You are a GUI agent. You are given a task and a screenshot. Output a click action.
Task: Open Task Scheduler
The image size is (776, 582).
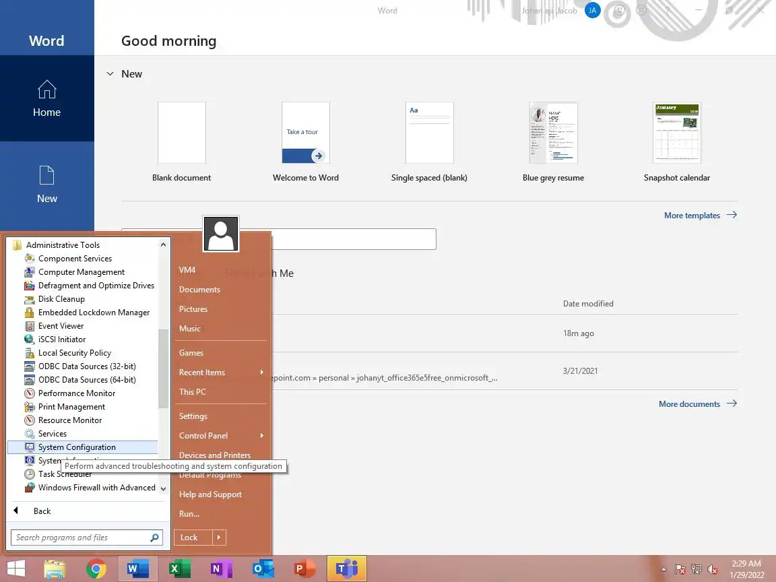click(65, 474)
